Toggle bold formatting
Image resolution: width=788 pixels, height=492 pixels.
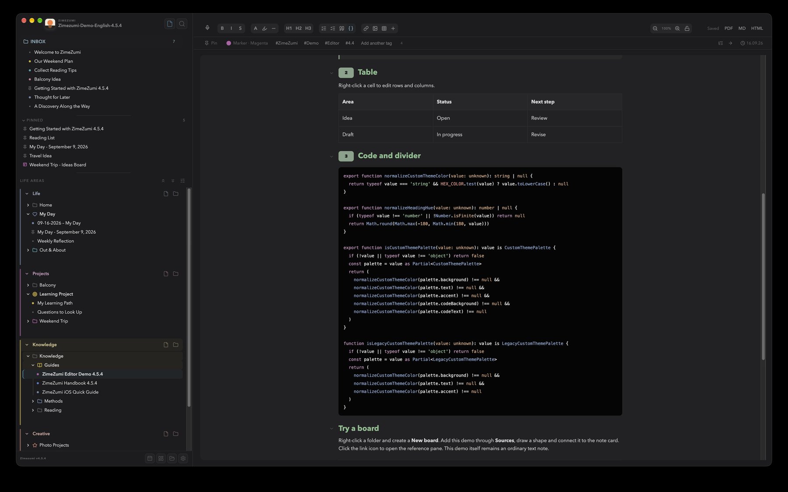(222, 28)
